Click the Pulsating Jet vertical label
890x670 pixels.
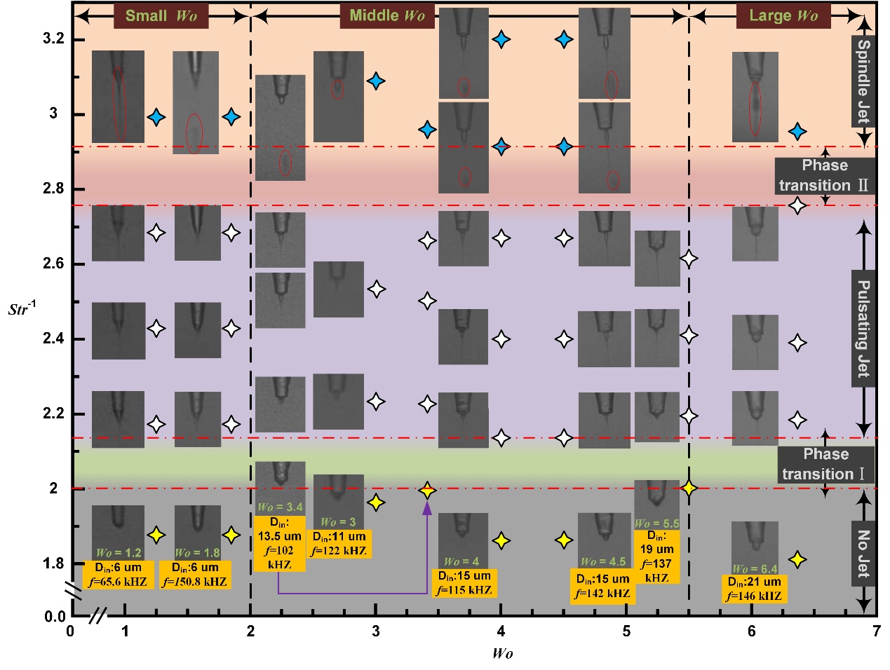(x=863, y=328)
